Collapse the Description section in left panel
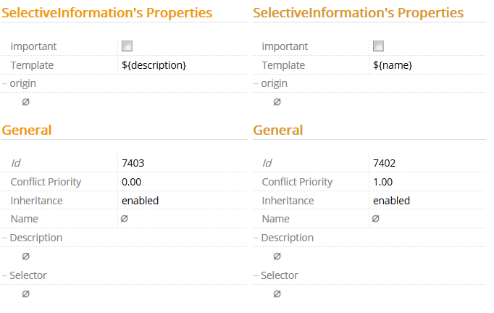The height and width of the screenshot is (313, 494). pyautogui.click(x=5, y=238)
